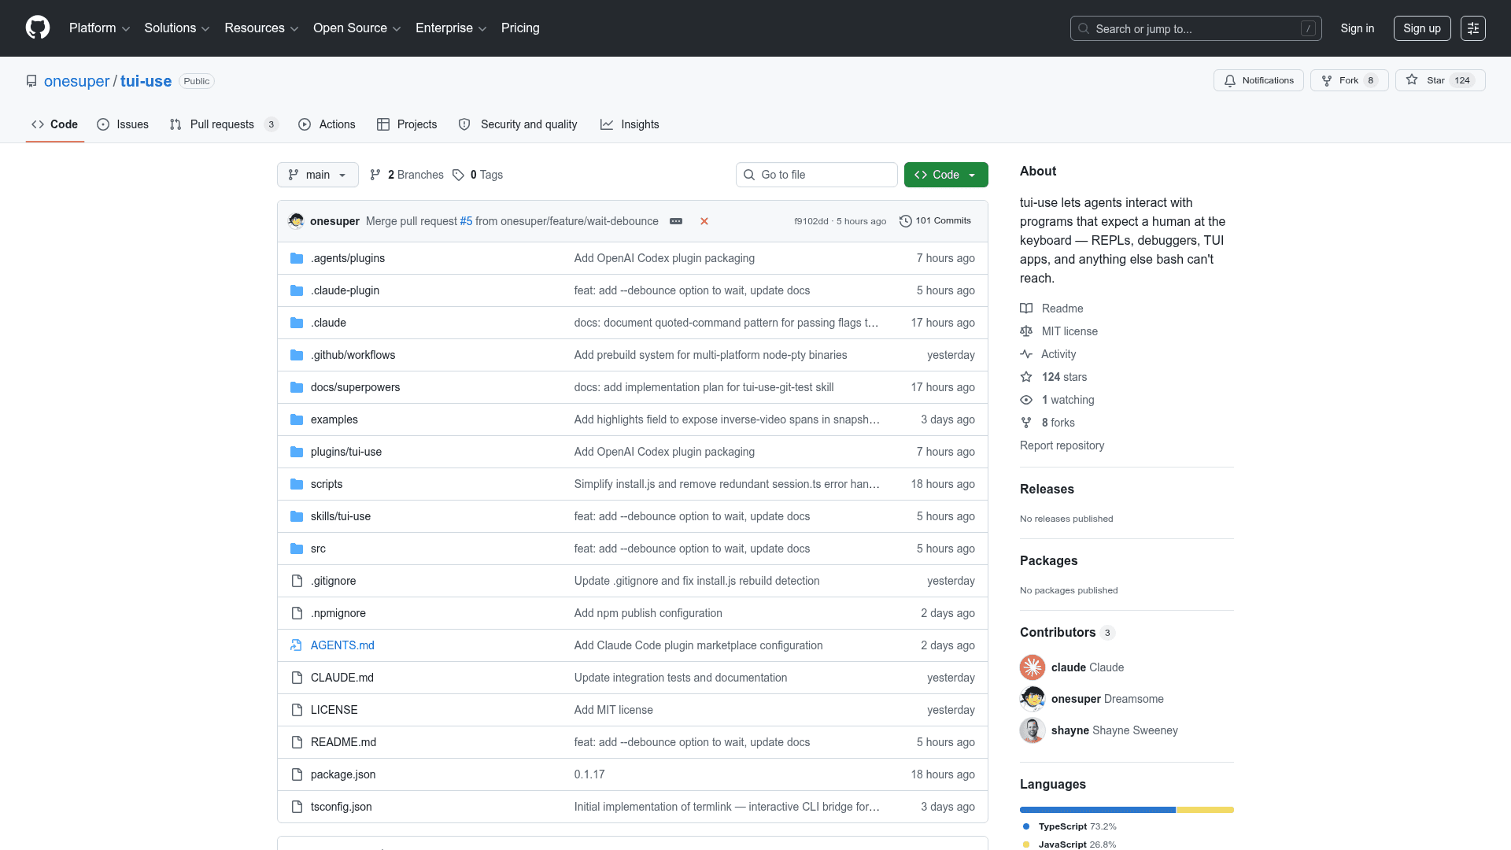Open the top-right command palette icon
This screenshot has width=1511, height=850.
pyautogui.click(x=1472, y=28)
